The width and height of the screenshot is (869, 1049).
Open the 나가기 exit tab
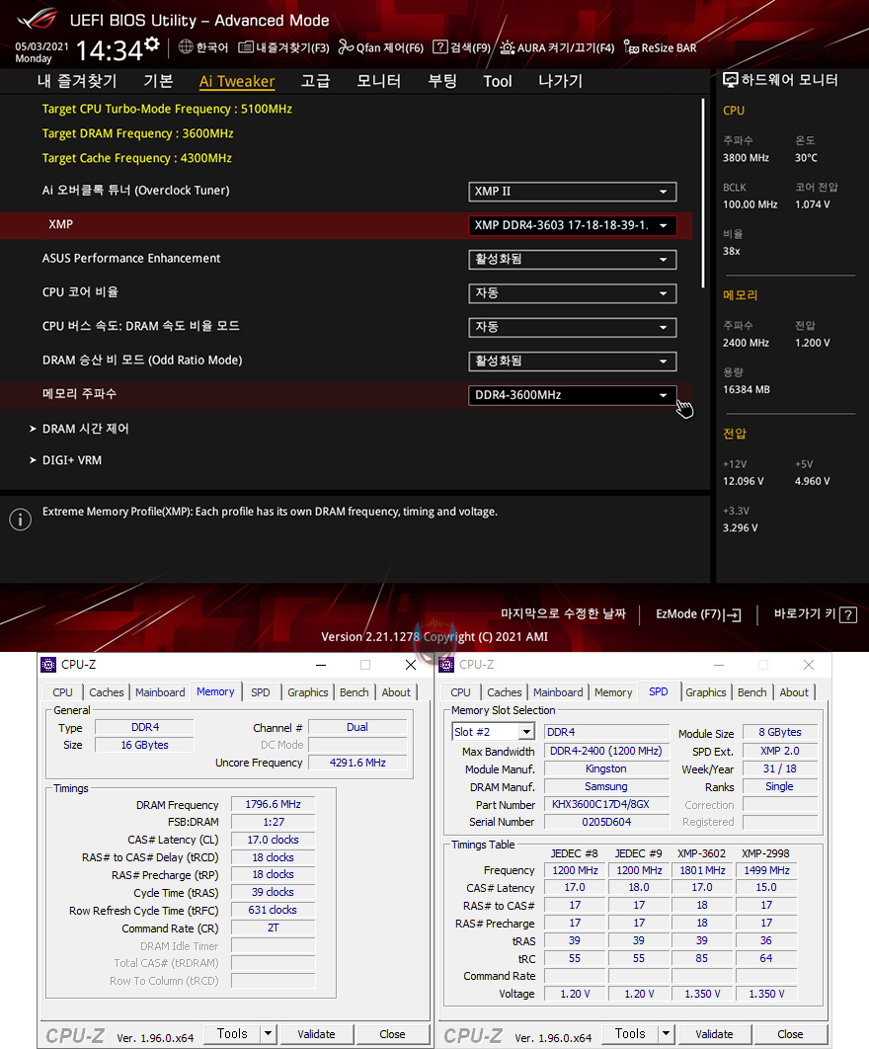coord(561,81)
